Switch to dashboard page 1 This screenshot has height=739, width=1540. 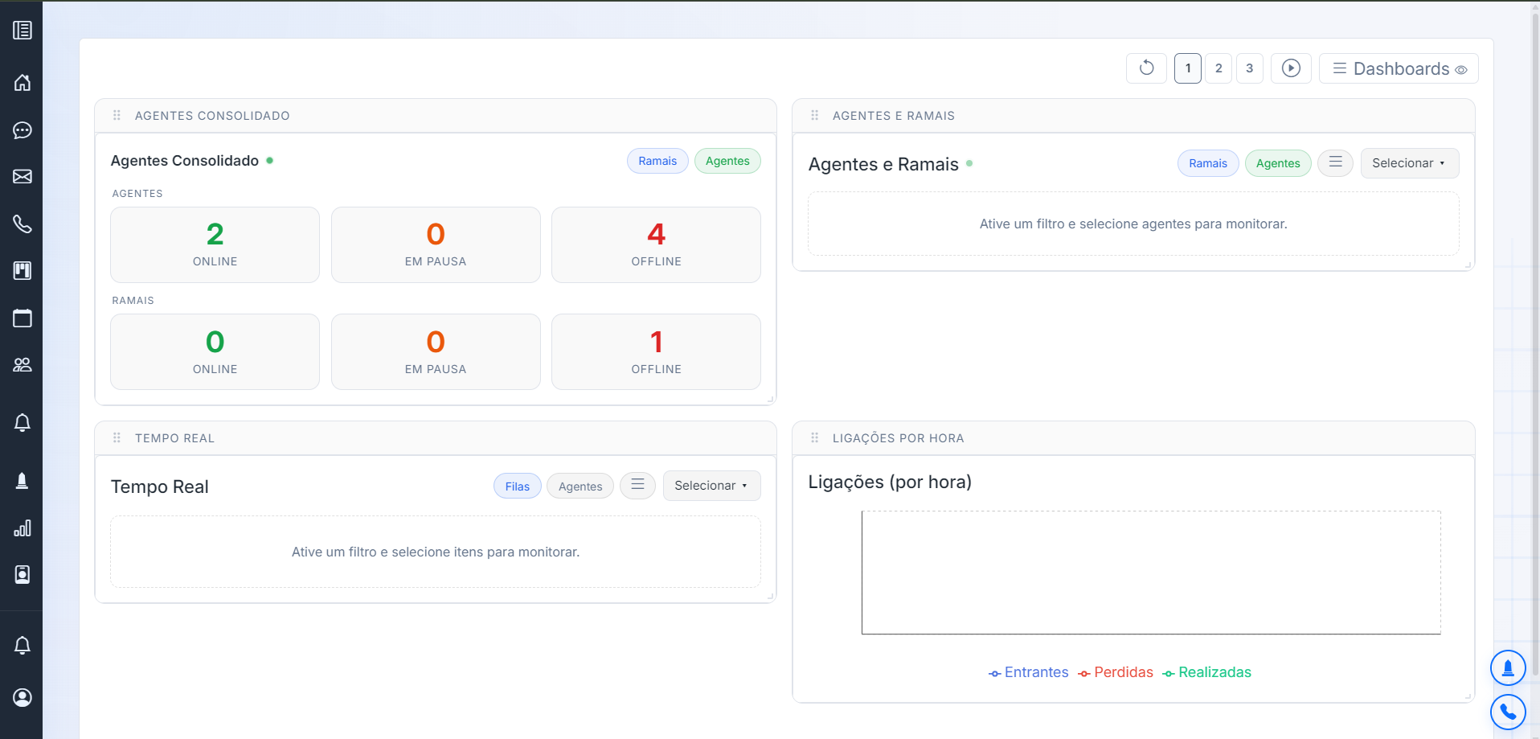1188,68
